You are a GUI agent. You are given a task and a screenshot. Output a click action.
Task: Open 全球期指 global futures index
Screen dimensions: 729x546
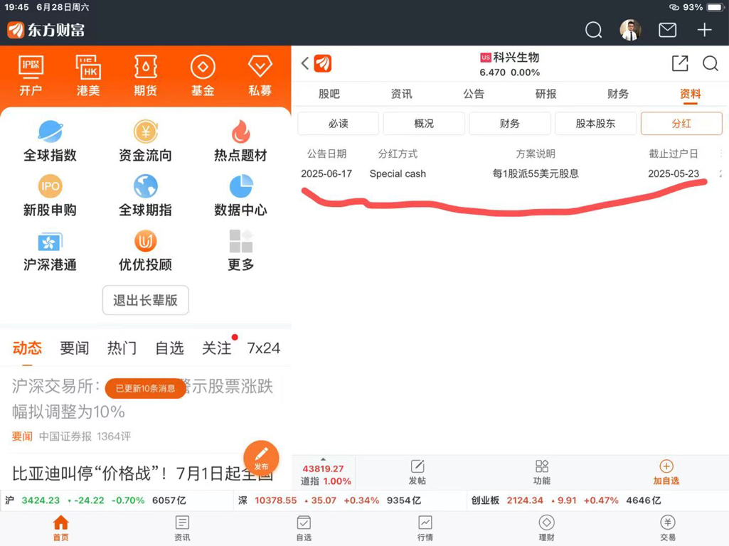(146, 196)
